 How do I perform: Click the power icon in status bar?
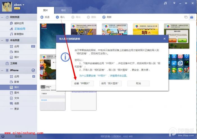pos(3,136)
